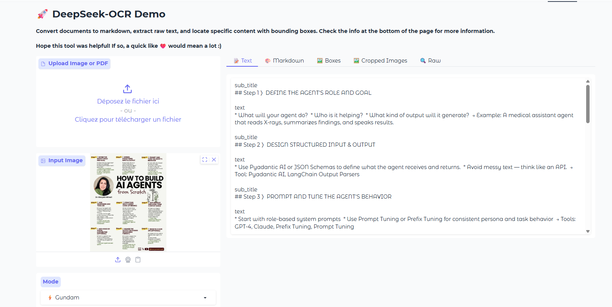Go to the Raw tab
The width and height of the screenshot is (612, 307).
[430, 61]
